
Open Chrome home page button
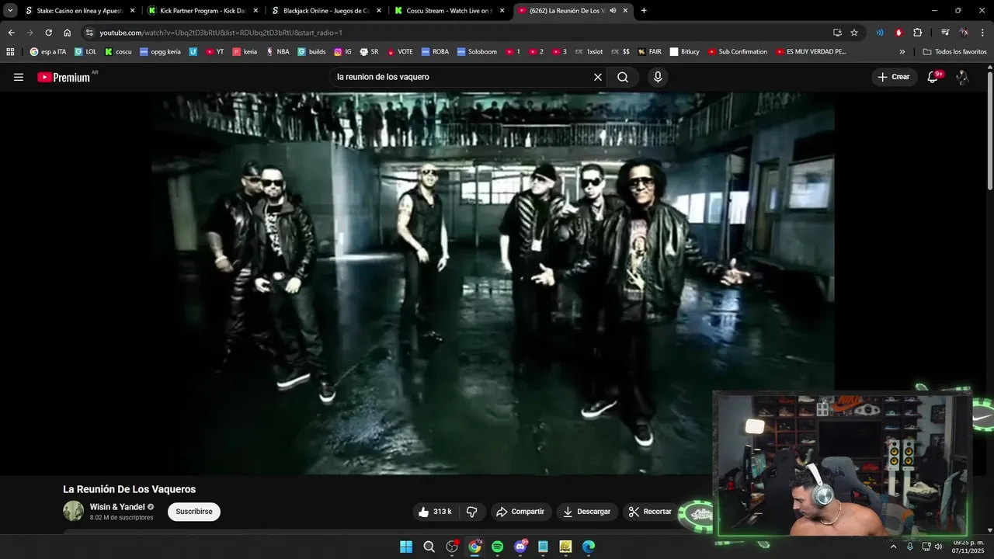coord(68,33)
